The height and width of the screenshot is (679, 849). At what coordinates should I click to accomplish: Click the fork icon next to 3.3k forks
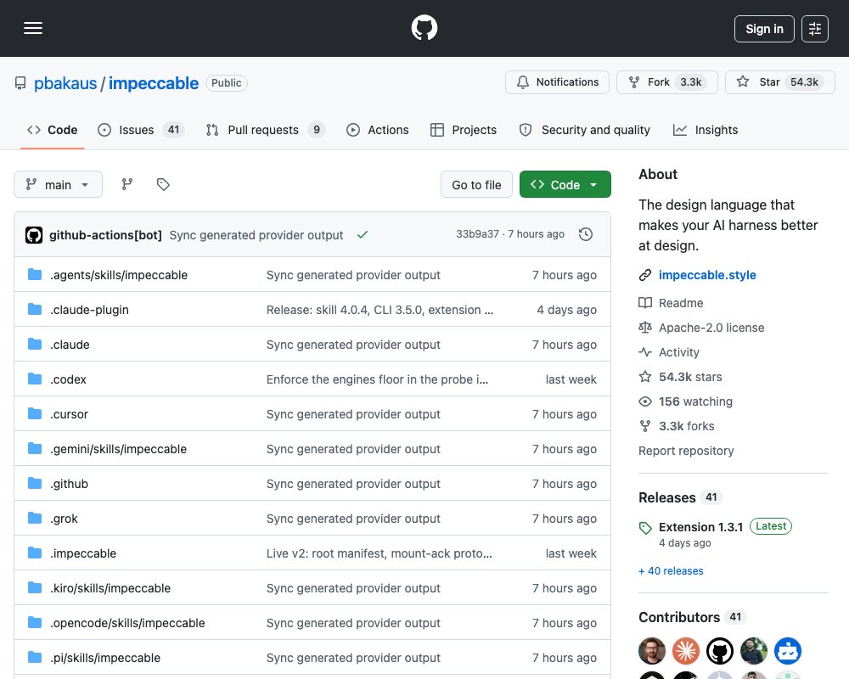tap(645, 426)
